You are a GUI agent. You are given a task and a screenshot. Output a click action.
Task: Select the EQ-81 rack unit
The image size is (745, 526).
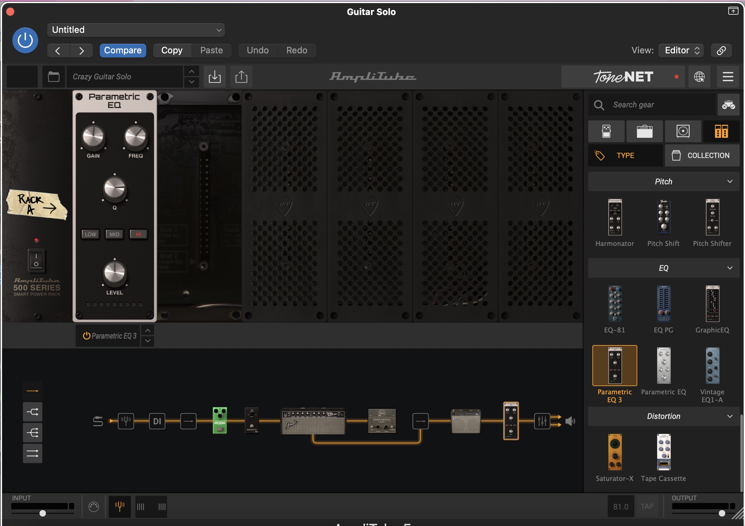click(614, 309)
